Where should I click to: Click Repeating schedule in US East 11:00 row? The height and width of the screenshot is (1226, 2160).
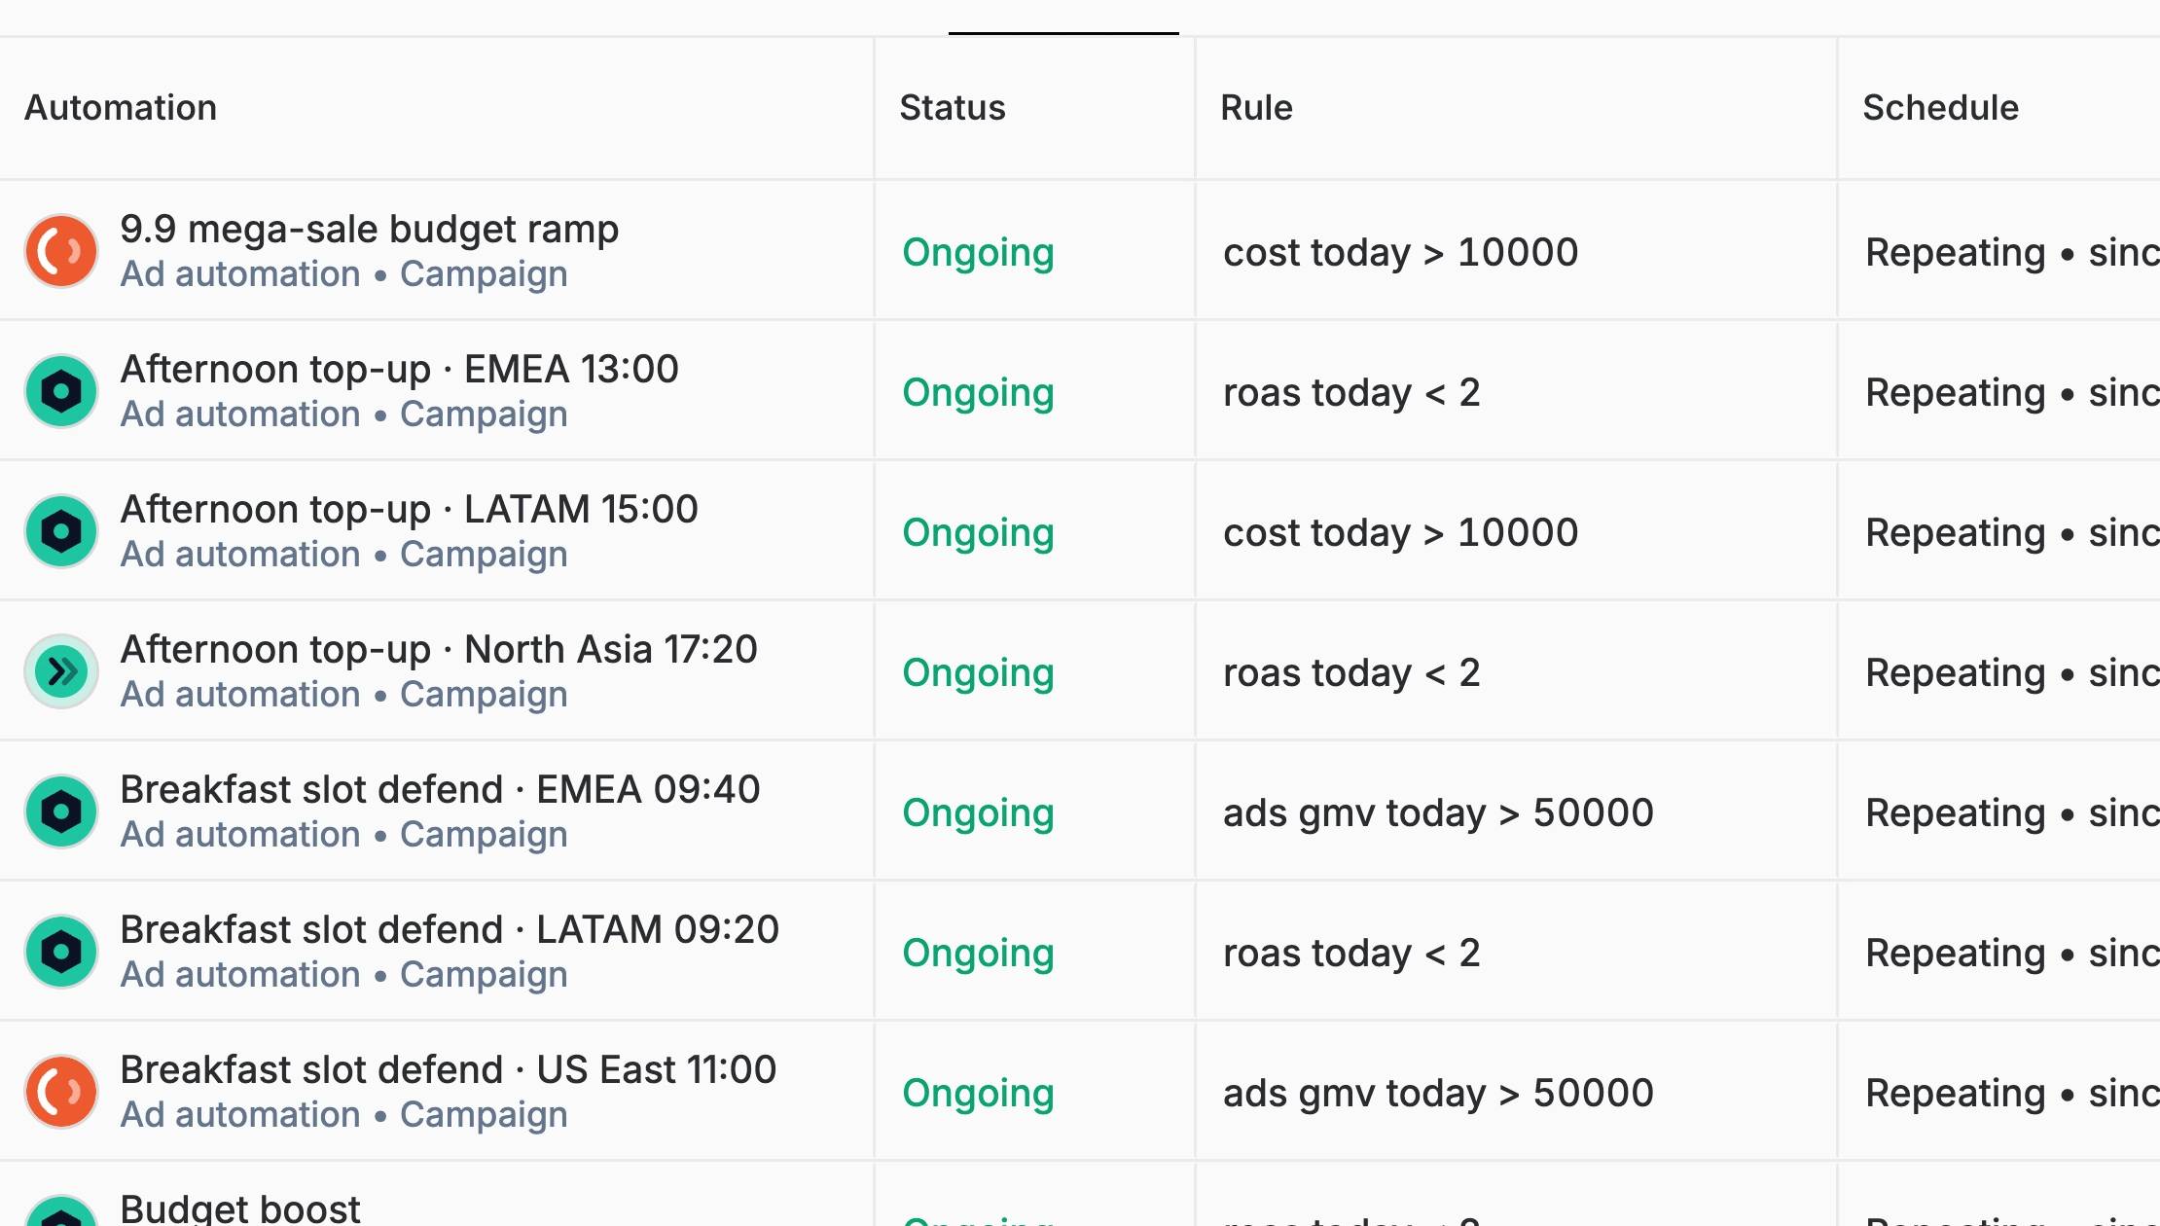tap(2013, 1094)
